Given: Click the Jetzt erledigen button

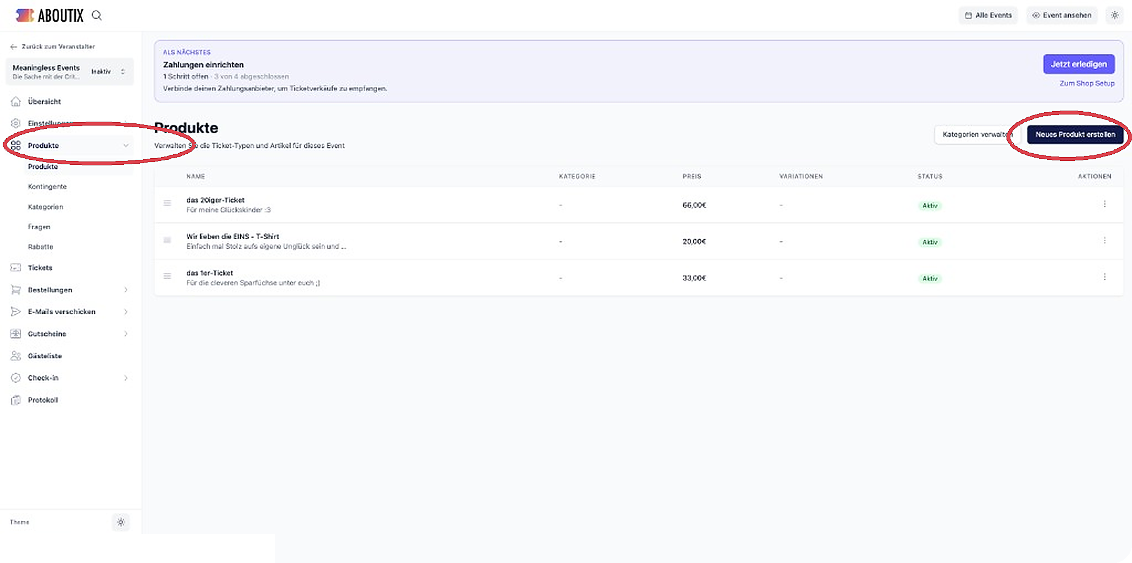Looking at the screenshot, I should click(x=1078, y=64).
